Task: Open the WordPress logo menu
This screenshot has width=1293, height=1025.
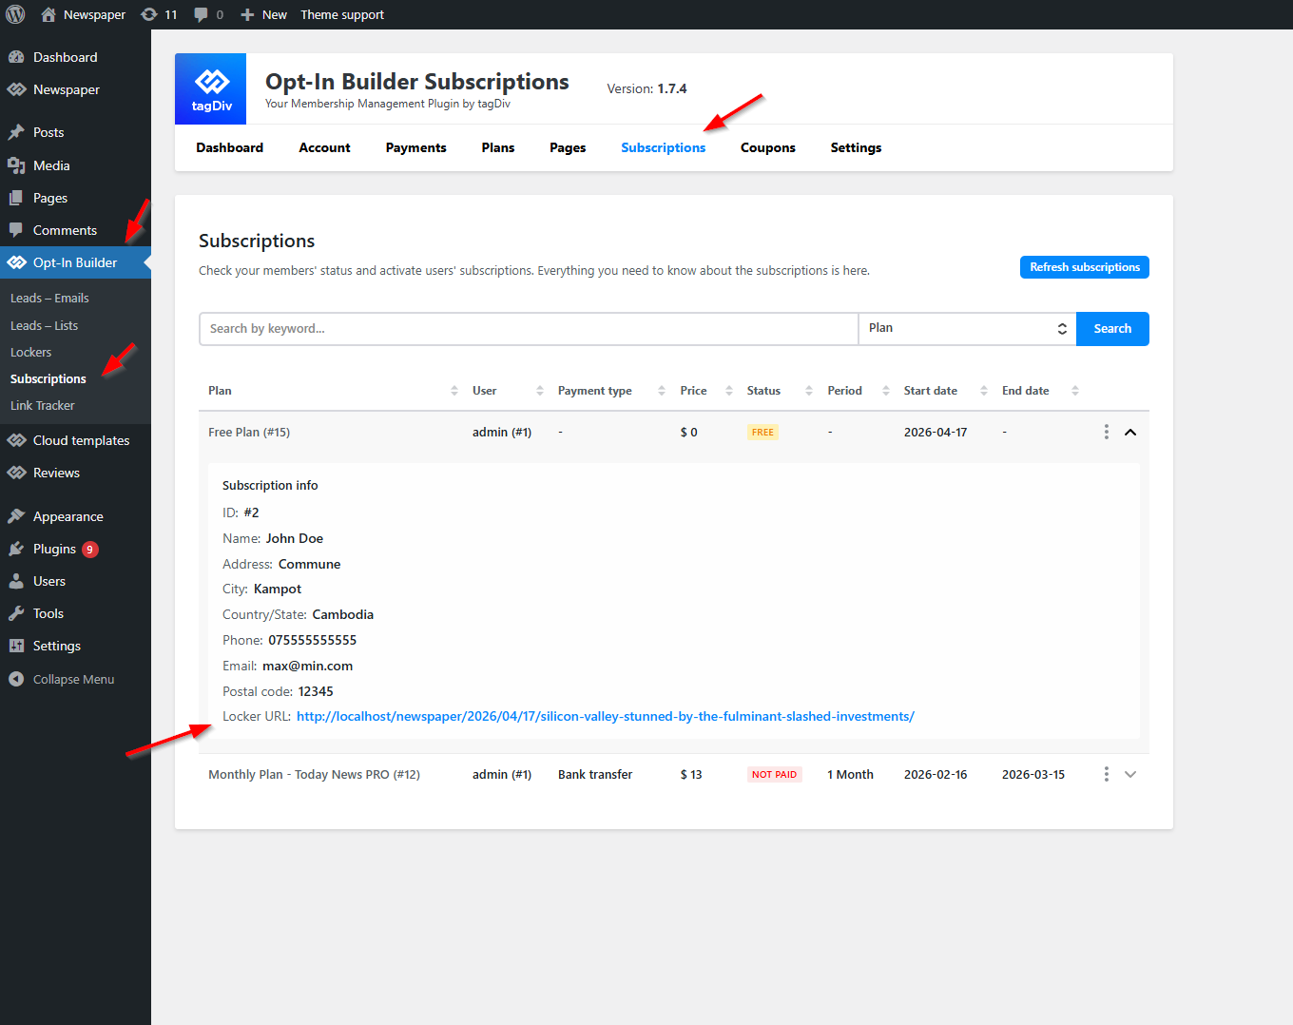Action: [16, 14]
